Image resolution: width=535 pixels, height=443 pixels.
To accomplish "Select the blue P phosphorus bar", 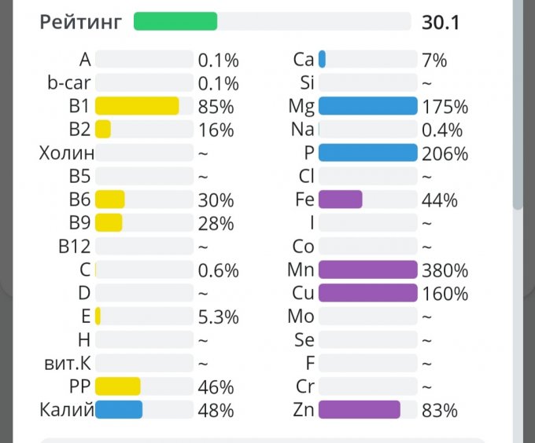I will pyautogui.click(x=367, y=153).
